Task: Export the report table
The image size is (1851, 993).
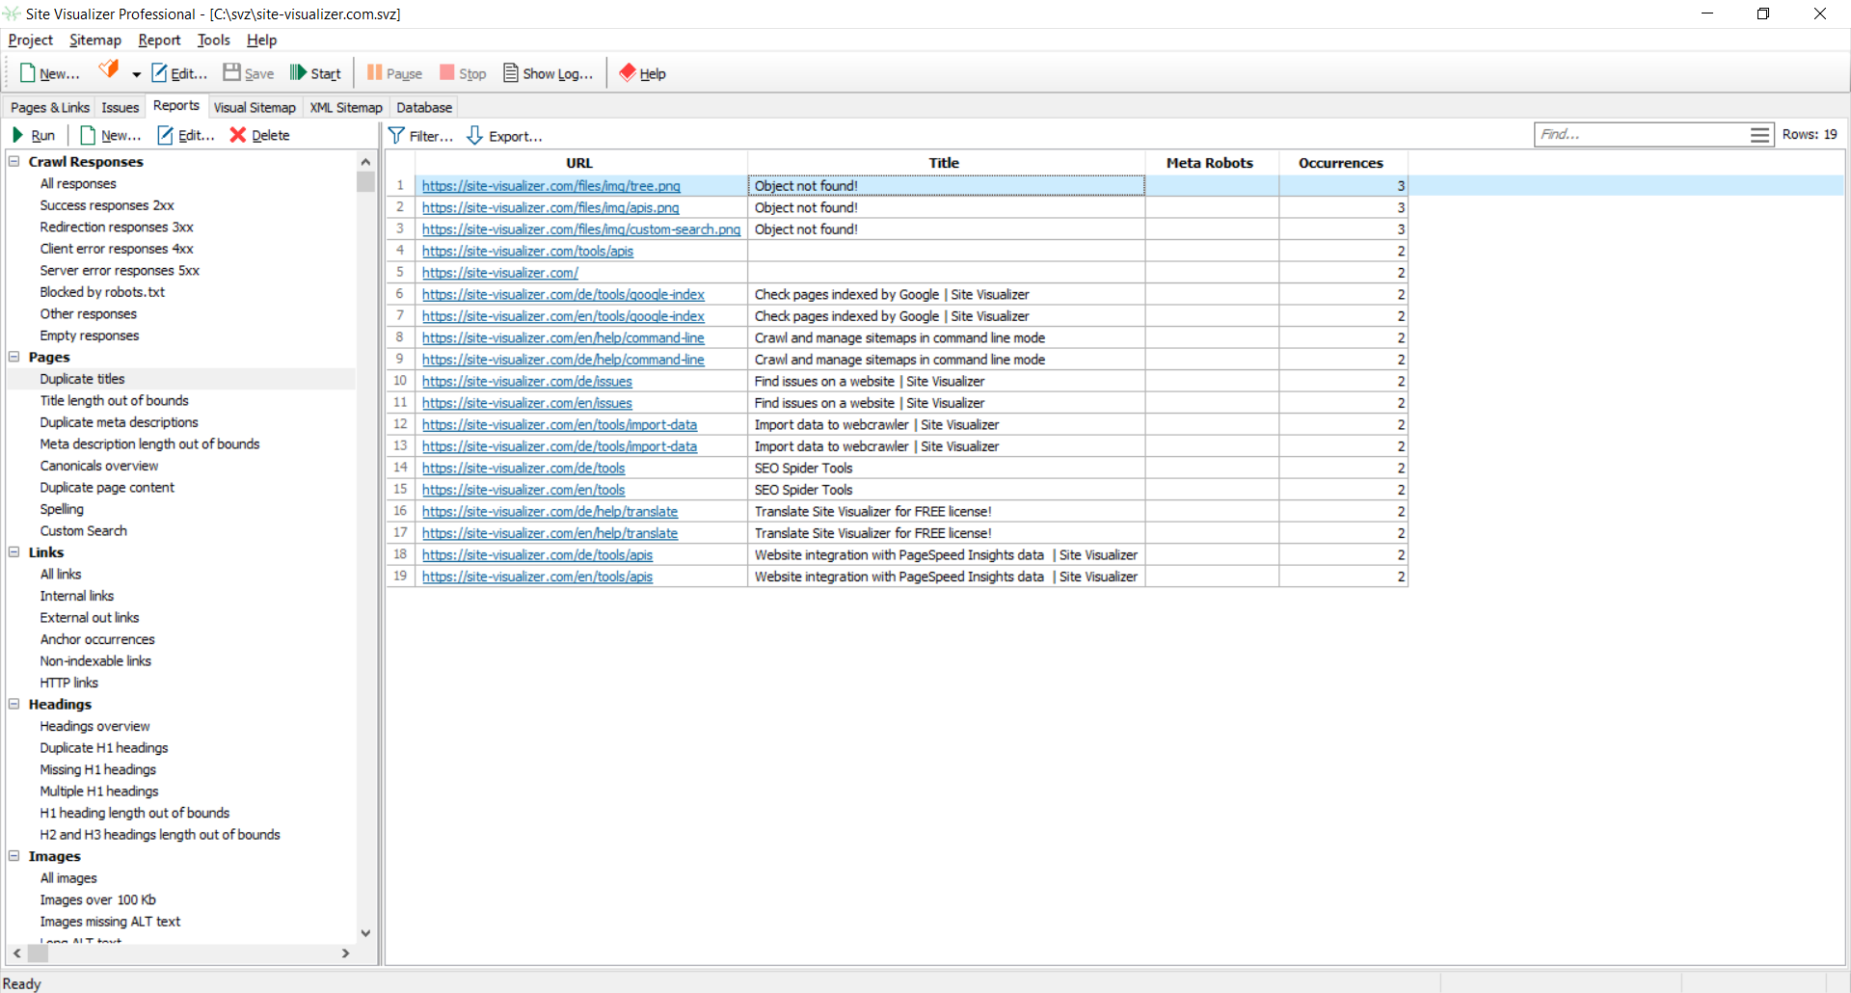Action: [504, 136]
